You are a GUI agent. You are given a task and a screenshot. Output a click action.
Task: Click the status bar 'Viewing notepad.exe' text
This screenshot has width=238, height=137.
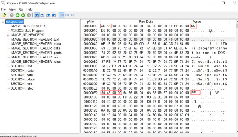pyautogui.click(x=18, y=136)
